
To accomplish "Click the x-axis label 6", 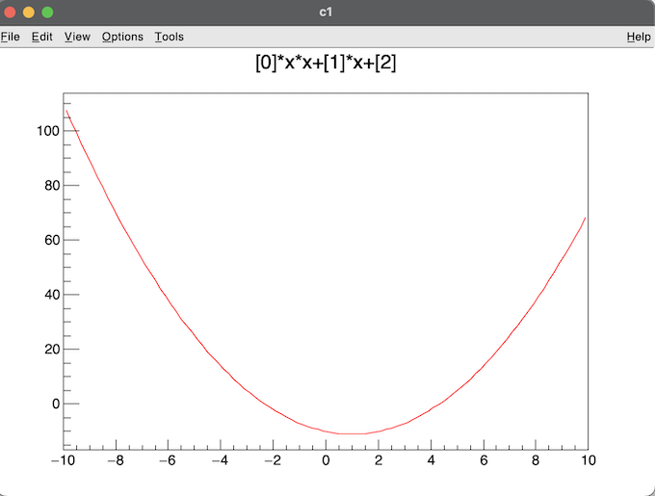I will [484, 460].
